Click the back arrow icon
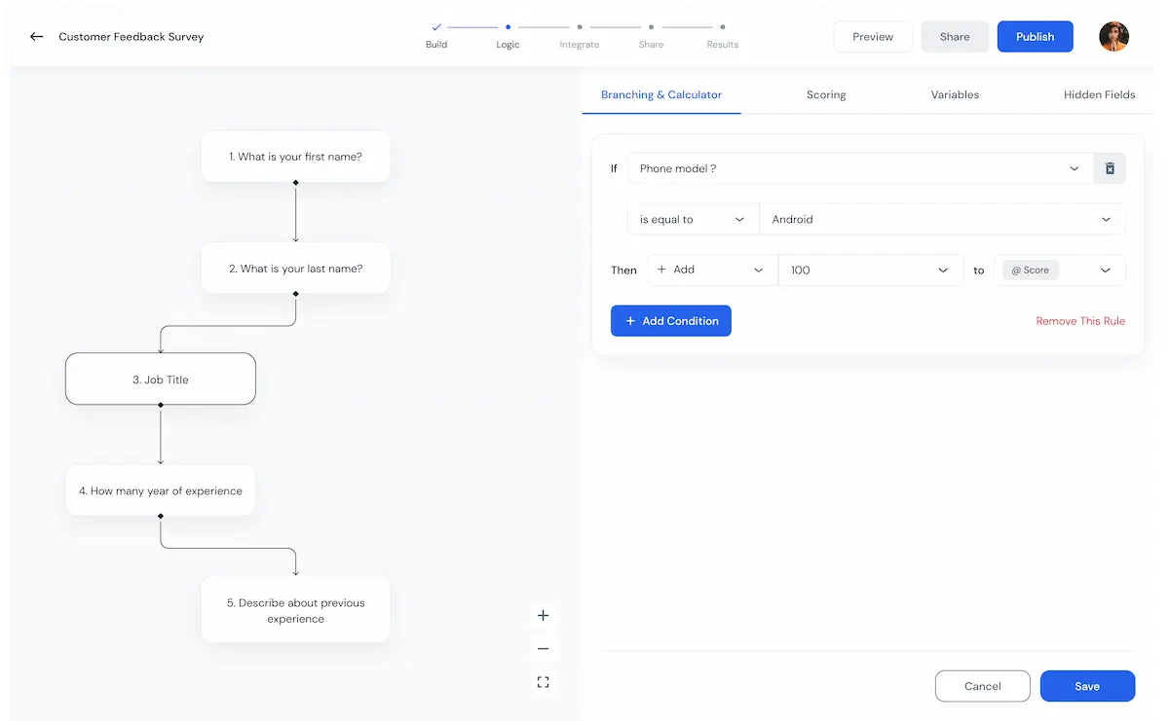Screen dimensions: 1169x721 tap(36, 37)
